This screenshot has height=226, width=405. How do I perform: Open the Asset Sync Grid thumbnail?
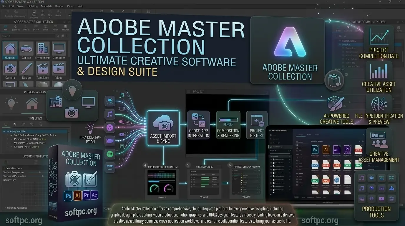click(204, 182)
